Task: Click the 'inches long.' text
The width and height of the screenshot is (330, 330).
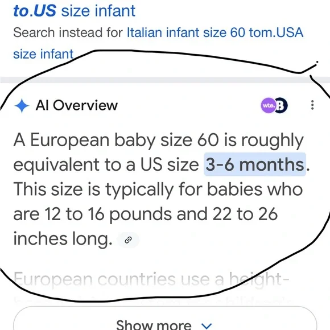Action: point(63,239)
